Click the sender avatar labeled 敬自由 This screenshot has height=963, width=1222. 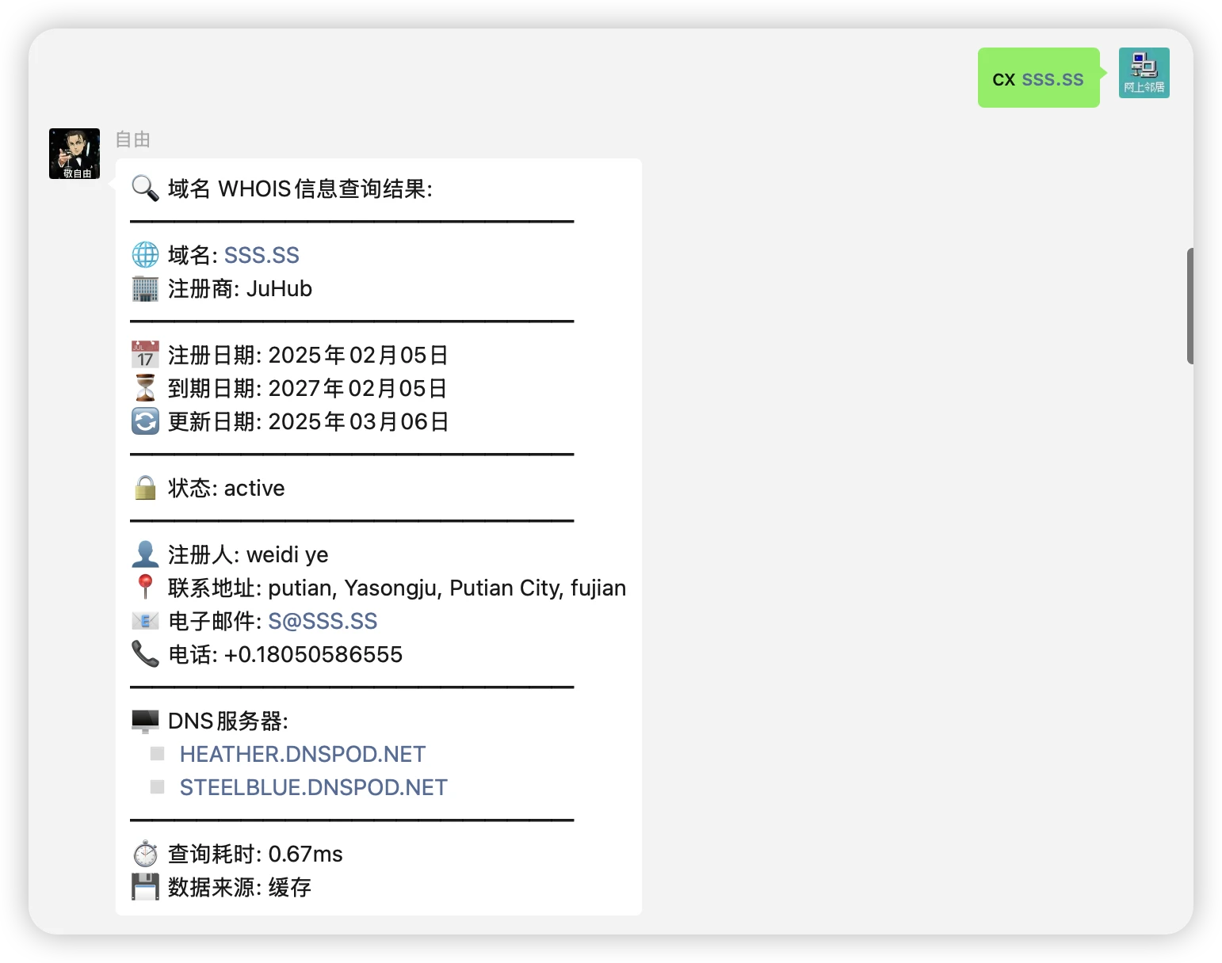pos(74,154)
